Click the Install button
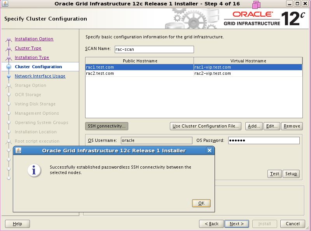The image size is (311, 231). 265,224
